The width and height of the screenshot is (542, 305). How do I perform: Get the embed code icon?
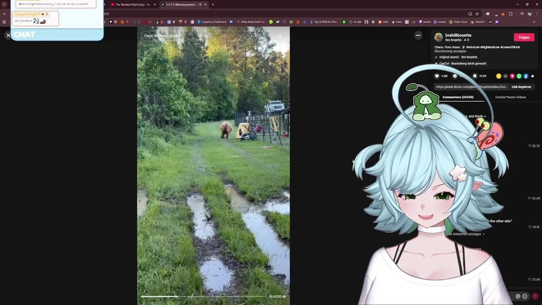point(505,76)
